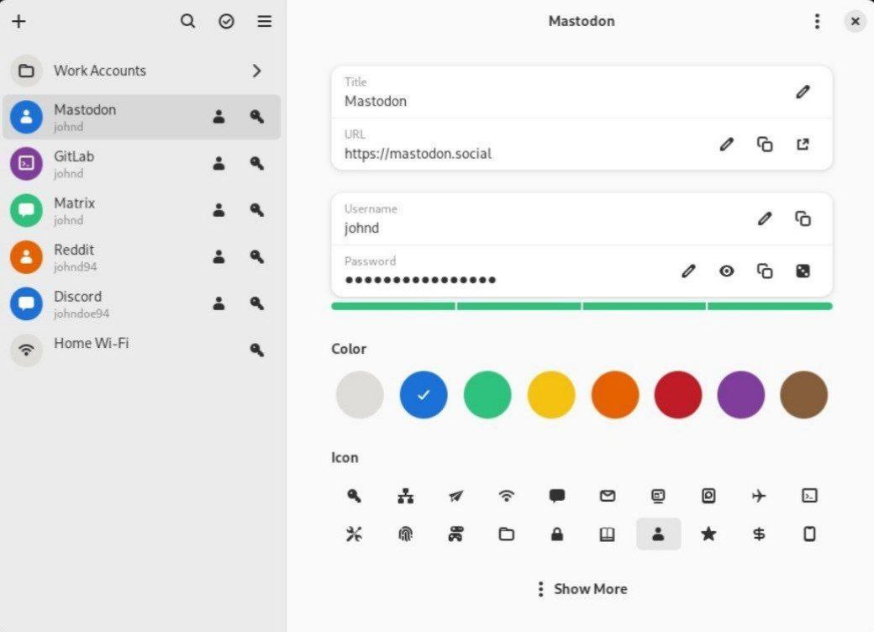The image size is (874, 632).
Task: Copy Reddit username using person icon
Action: (x=219, y=257)
